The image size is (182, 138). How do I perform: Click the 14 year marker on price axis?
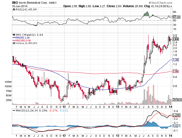[170, 107]
